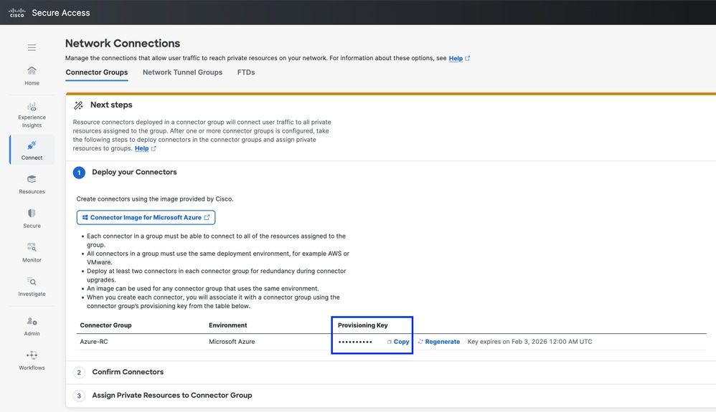Expand Confirm Connectors step
The height and width of the screenshot is (412, 716).
(128, 372)
